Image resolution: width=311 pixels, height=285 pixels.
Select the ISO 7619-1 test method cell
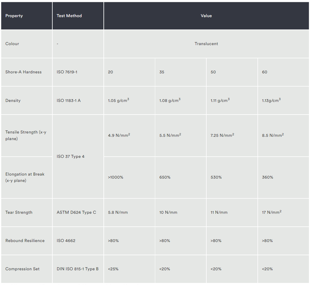pyautogui.click(x=78, y=72)
